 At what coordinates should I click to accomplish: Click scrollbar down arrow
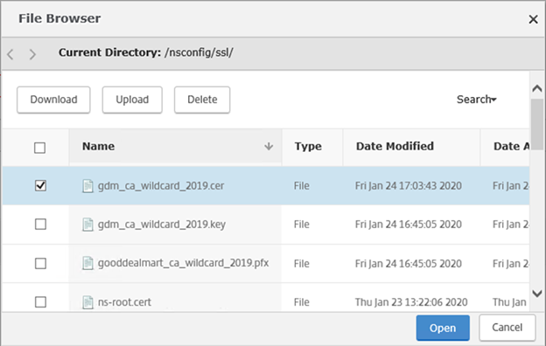click(537, 294)
